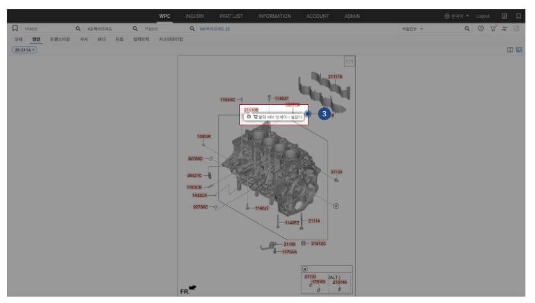Select part label 1170AA
This screenshot has height=303, width=535.
pyautogui.click(x=290, y=252)
